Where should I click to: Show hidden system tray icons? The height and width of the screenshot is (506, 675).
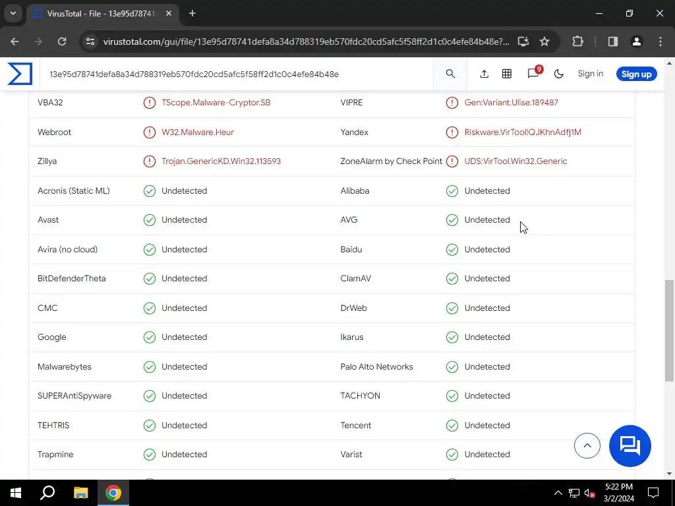[x=558, y=493]
